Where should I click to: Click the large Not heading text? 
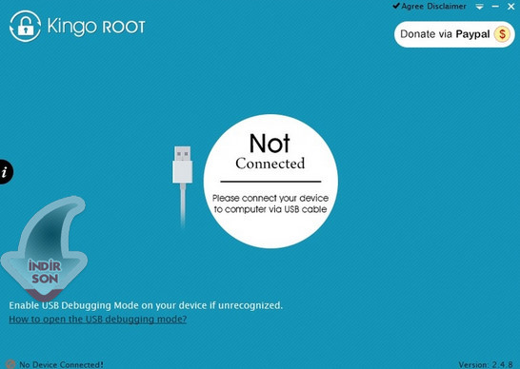(270, 143)
